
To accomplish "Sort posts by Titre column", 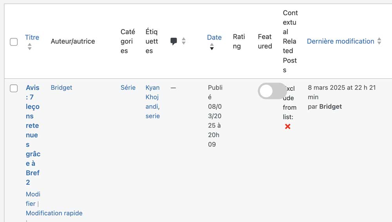I will pos(32,37).
